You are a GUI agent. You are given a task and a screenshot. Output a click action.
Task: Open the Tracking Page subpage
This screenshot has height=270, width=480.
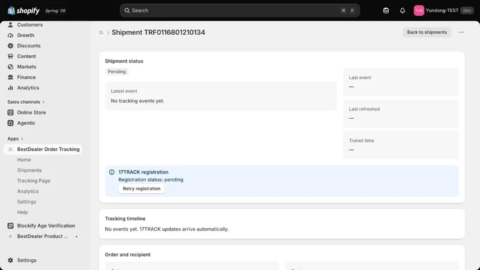[34, 181]
